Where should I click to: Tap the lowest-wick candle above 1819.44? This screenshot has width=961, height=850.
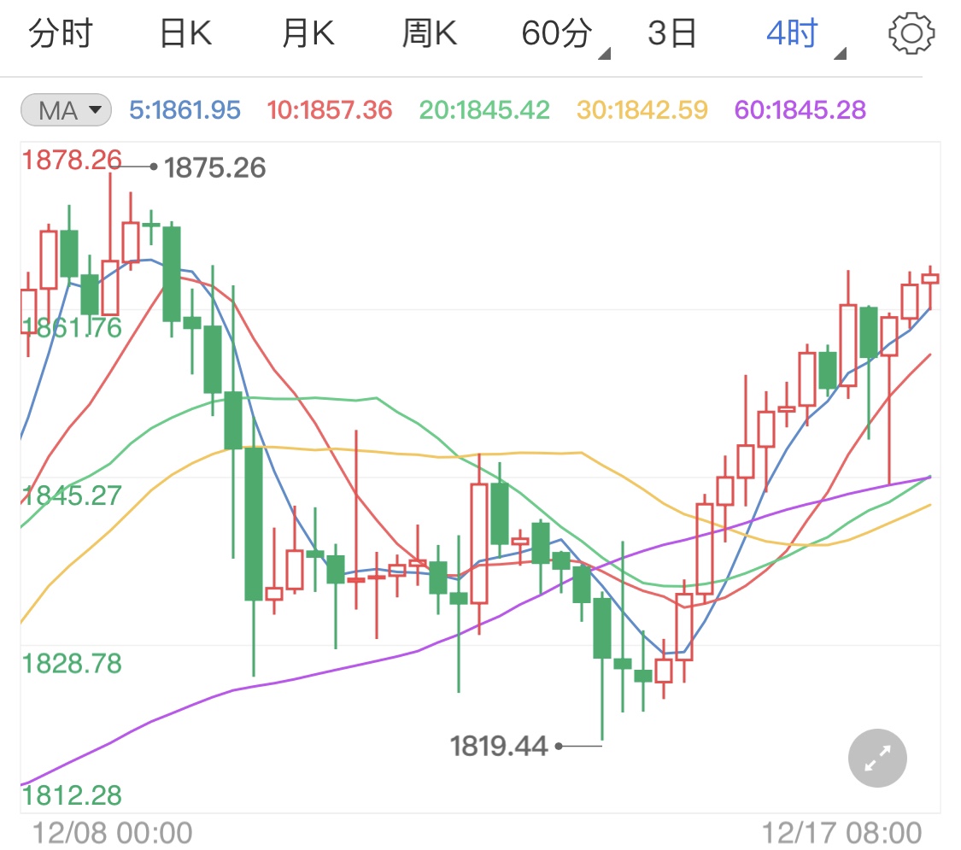[x=602, y=665]
